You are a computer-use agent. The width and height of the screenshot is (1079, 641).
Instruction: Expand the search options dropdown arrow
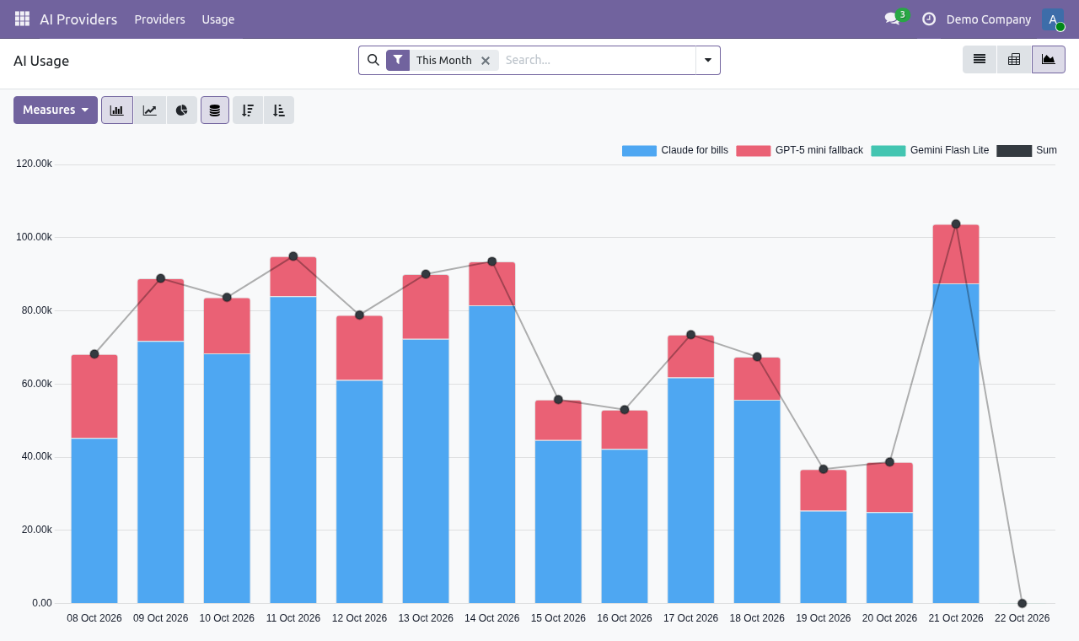[x=708, y=60]
